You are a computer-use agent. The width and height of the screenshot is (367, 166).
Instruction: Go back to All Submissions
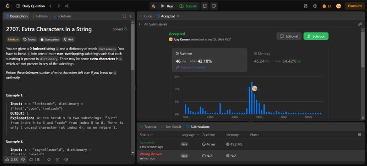pyautogui.click(x=153, y=24)
